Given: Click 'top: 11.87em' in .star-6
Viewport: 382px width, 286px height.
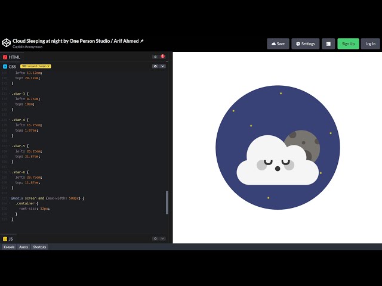Looking at the screenshot, I should pyautogui.click(x=27, y=182).
